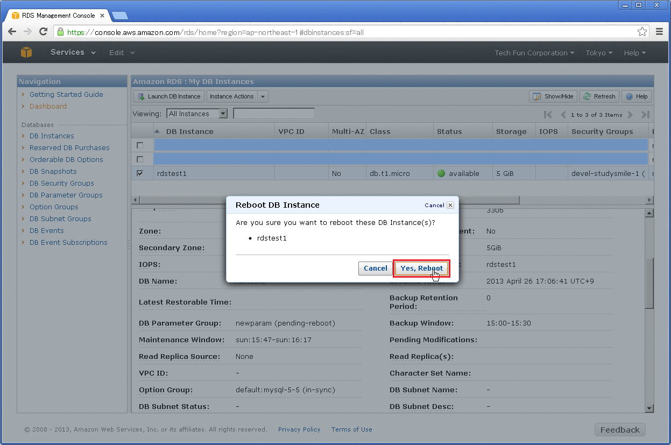Open Getting Started Guide in navigation
The height and width of the screenshot is (445, 671).
click(x=66, y=94)
